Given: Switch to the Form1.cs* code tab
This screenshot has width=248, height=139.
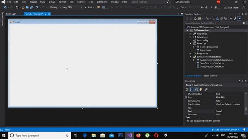Looking at the screenshot, I should click(x=11, y=14).
